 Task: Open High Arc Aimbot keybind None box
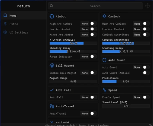[85, 24]
